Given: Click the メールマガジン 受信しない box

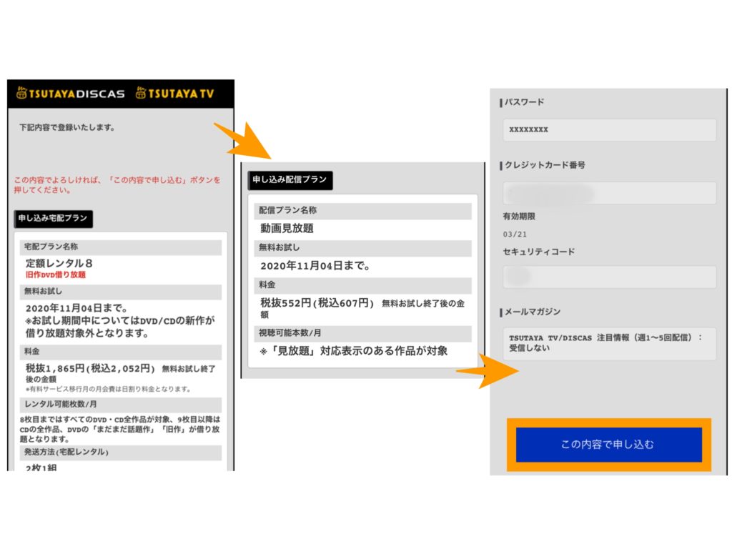Looking at the screenshot, I should click(609, 343).
